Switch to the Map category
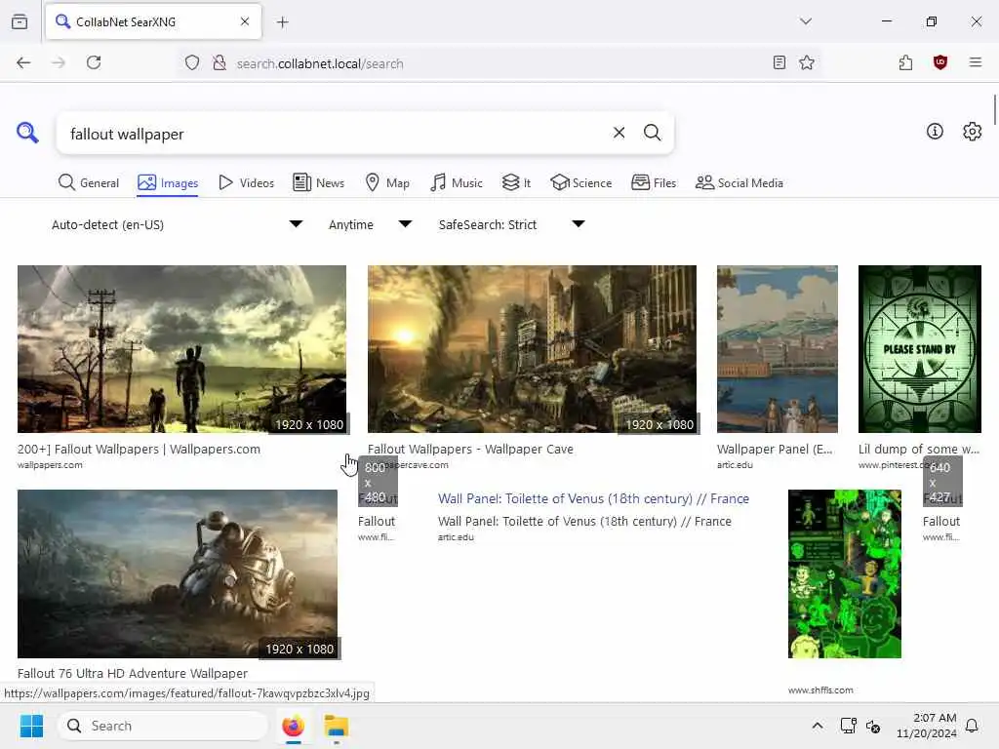This screenshot has height=749, width=999. pyautogui.click(x=387, y=182)
